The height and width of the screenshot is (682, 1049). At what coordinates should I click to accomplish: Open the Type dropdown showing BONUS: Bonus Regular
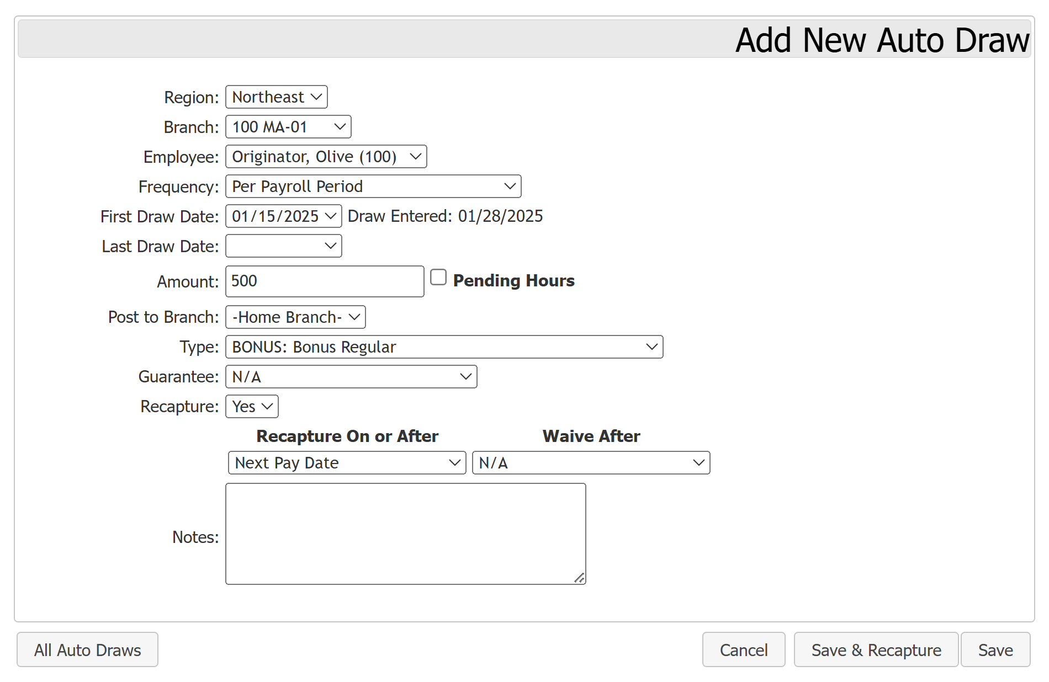(444, 347)
